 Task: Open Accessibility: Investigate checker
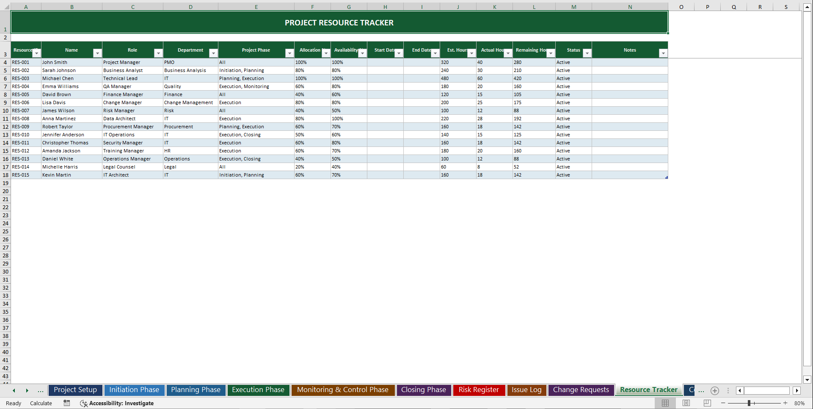point(117,403)
